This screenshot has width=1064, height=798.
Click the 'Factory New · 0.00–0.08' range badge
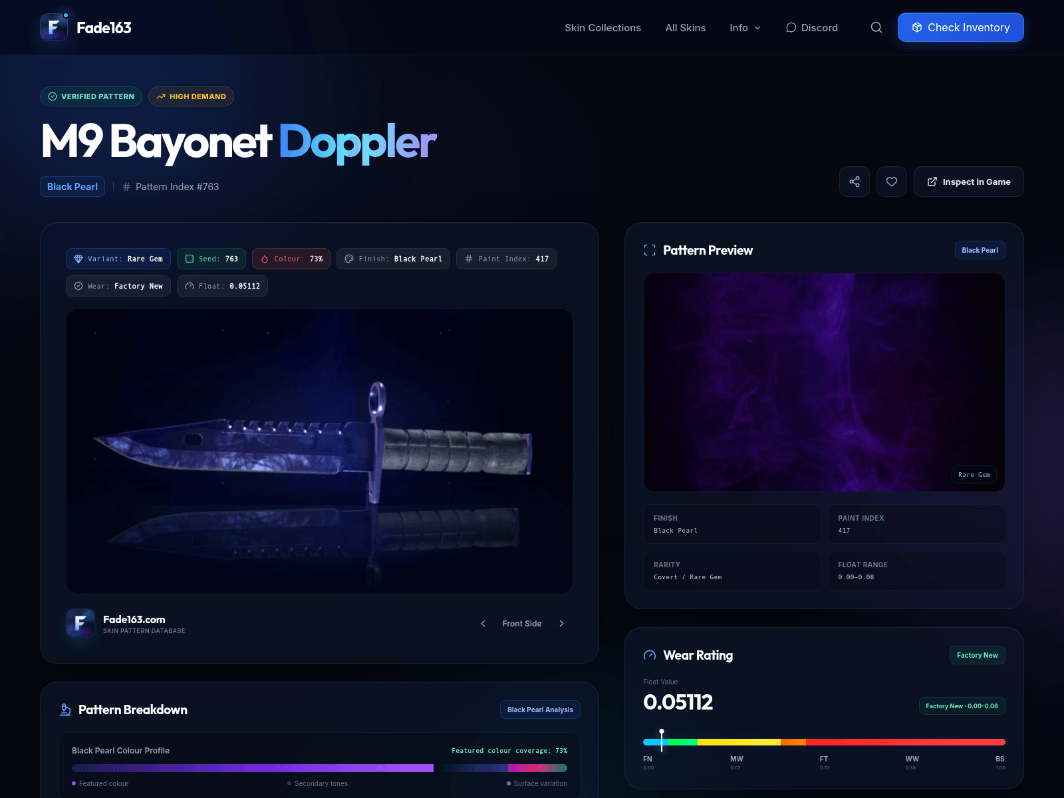(962, 706)
